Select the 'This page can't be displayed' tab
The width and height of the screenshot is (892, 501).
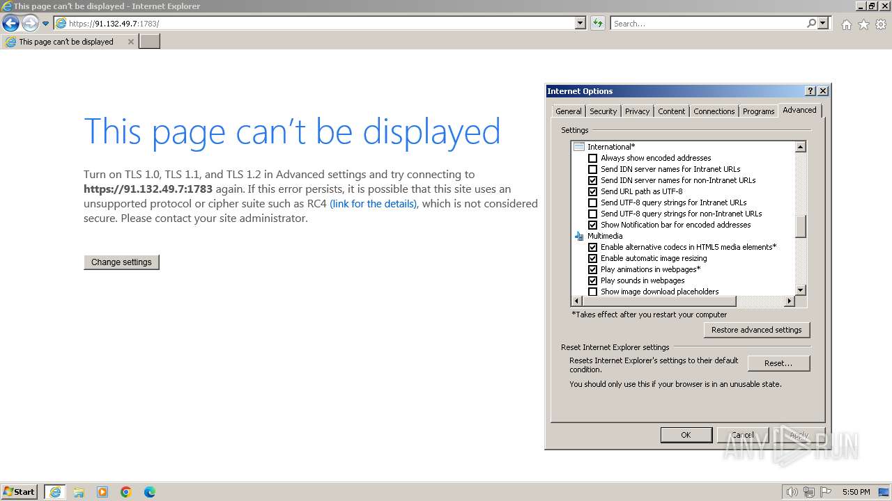click(x=69, y=42)
